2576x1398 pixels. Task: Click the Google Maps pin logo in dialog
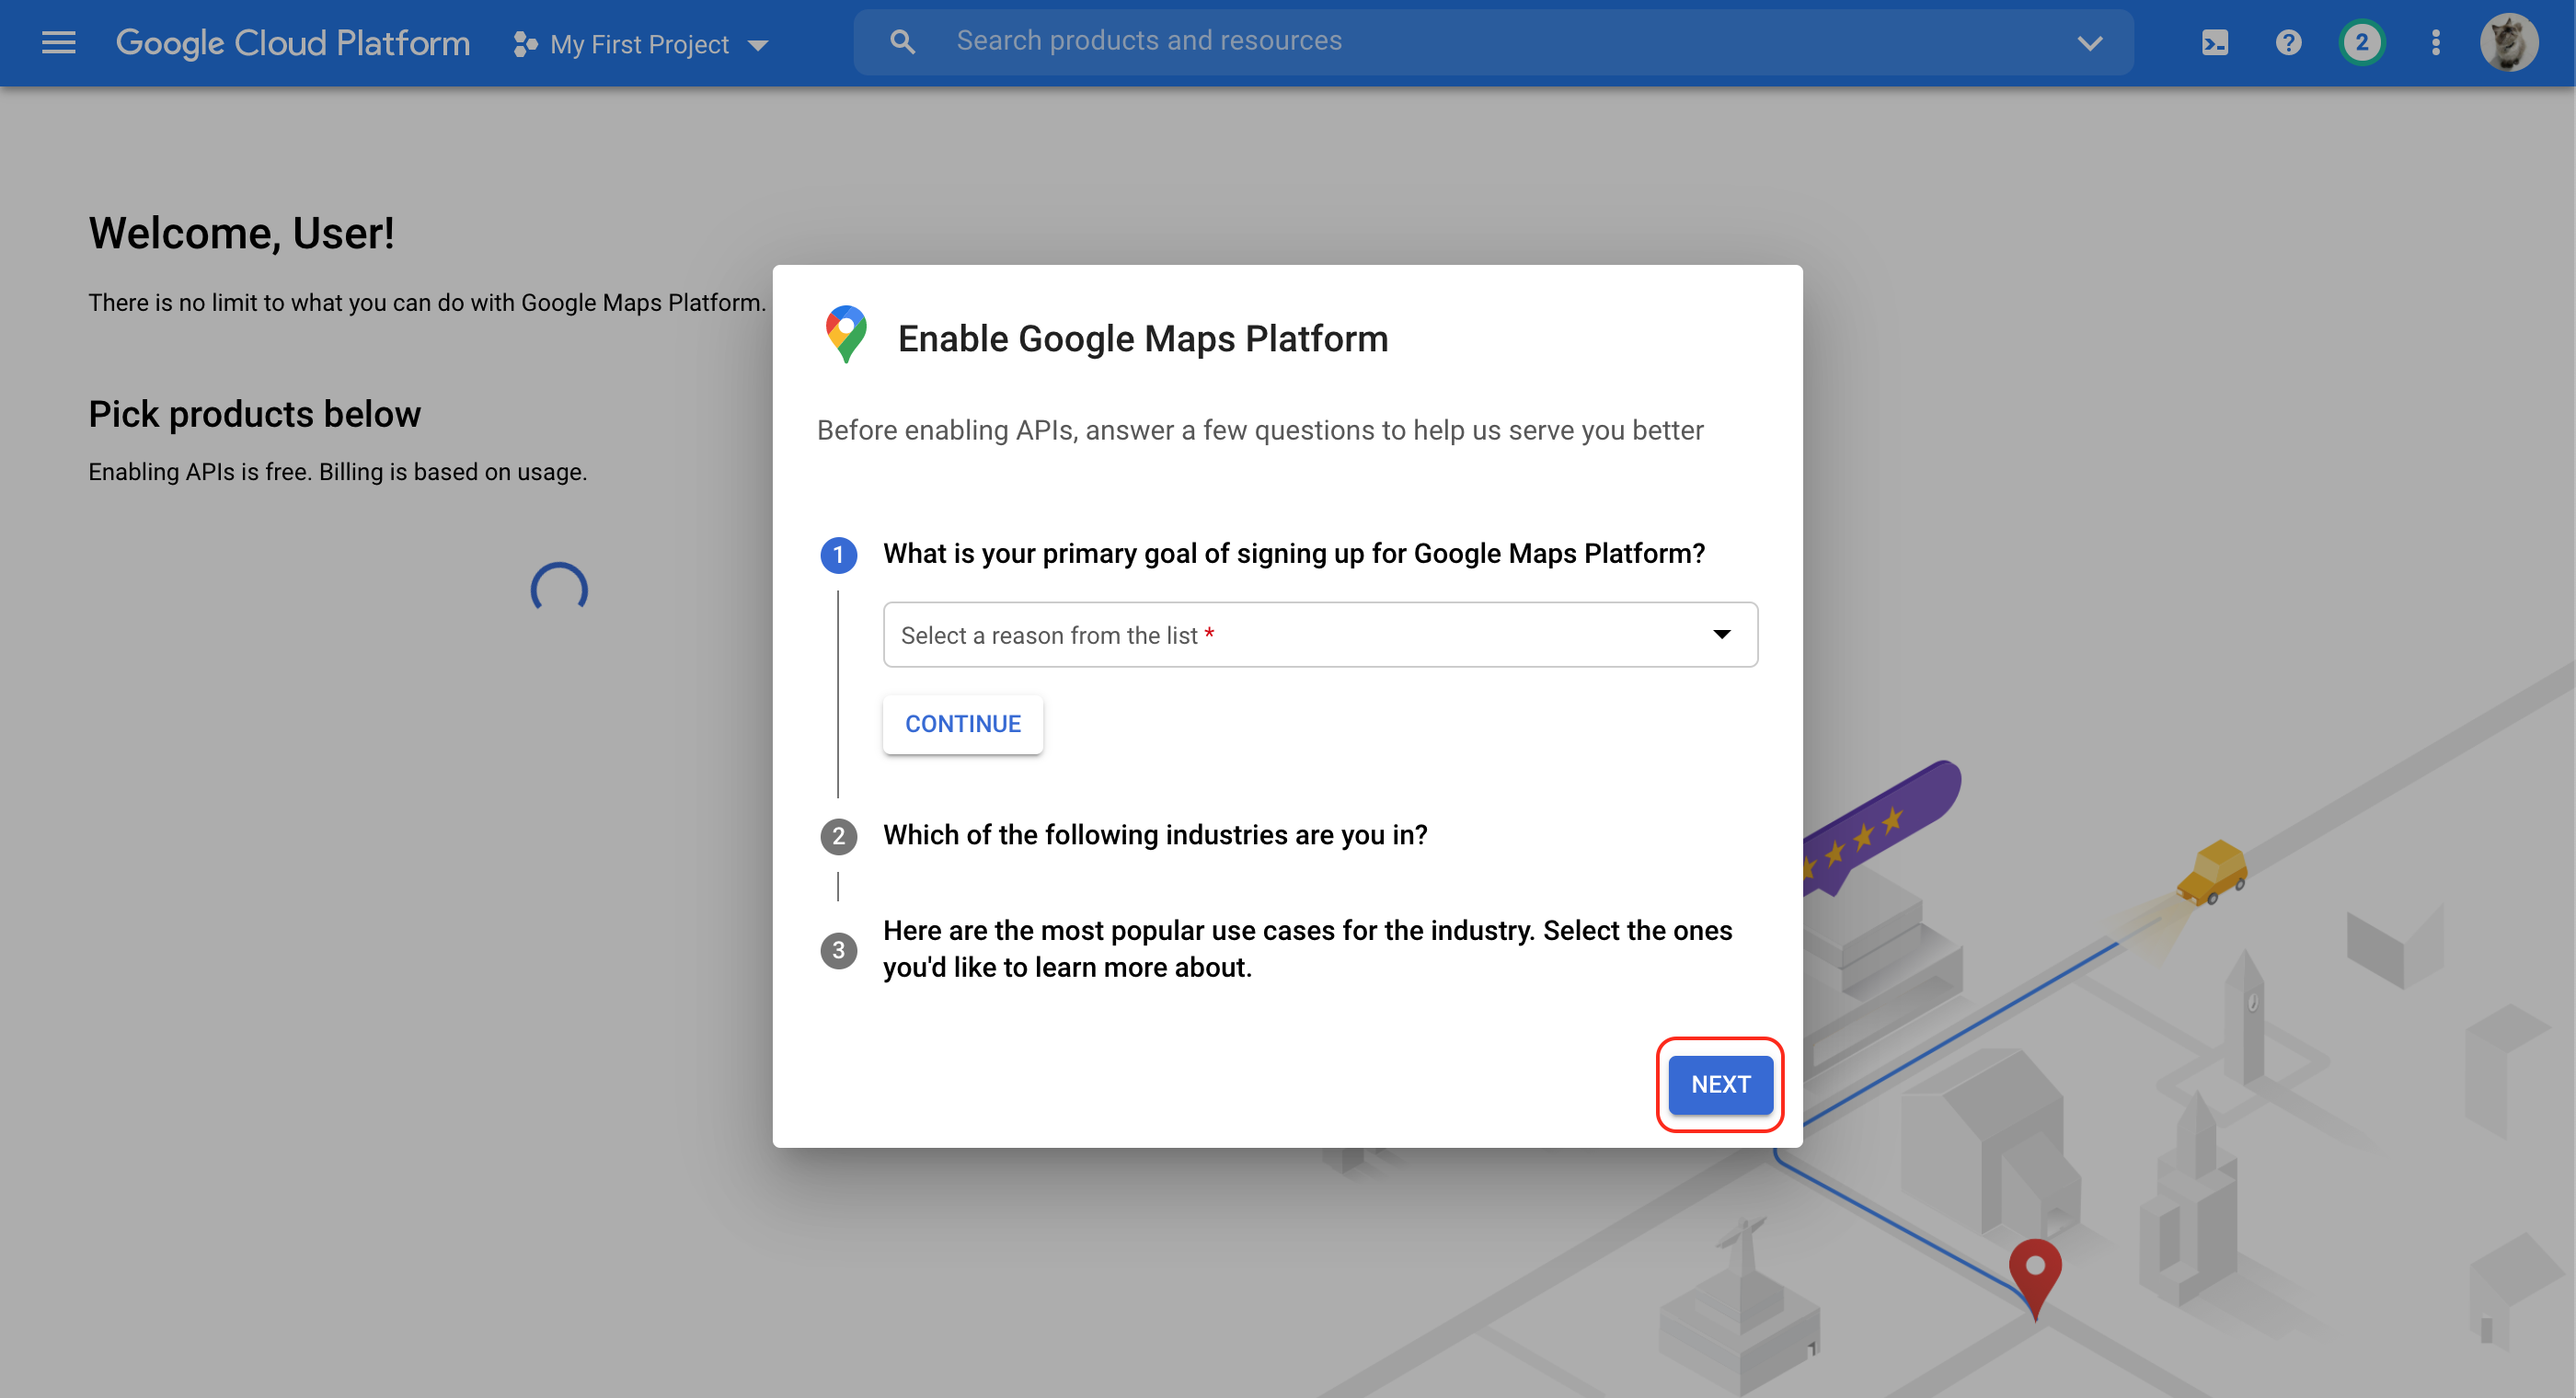pyautogui.click(x=846, y=334)
